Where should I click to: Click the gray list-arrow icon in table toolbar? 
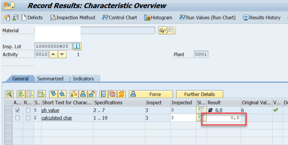pyautogui.click(x=30, y=94)
